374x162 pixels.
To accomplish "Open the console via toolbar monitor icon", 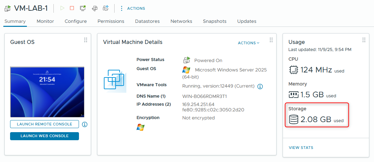I will [83, 8].
